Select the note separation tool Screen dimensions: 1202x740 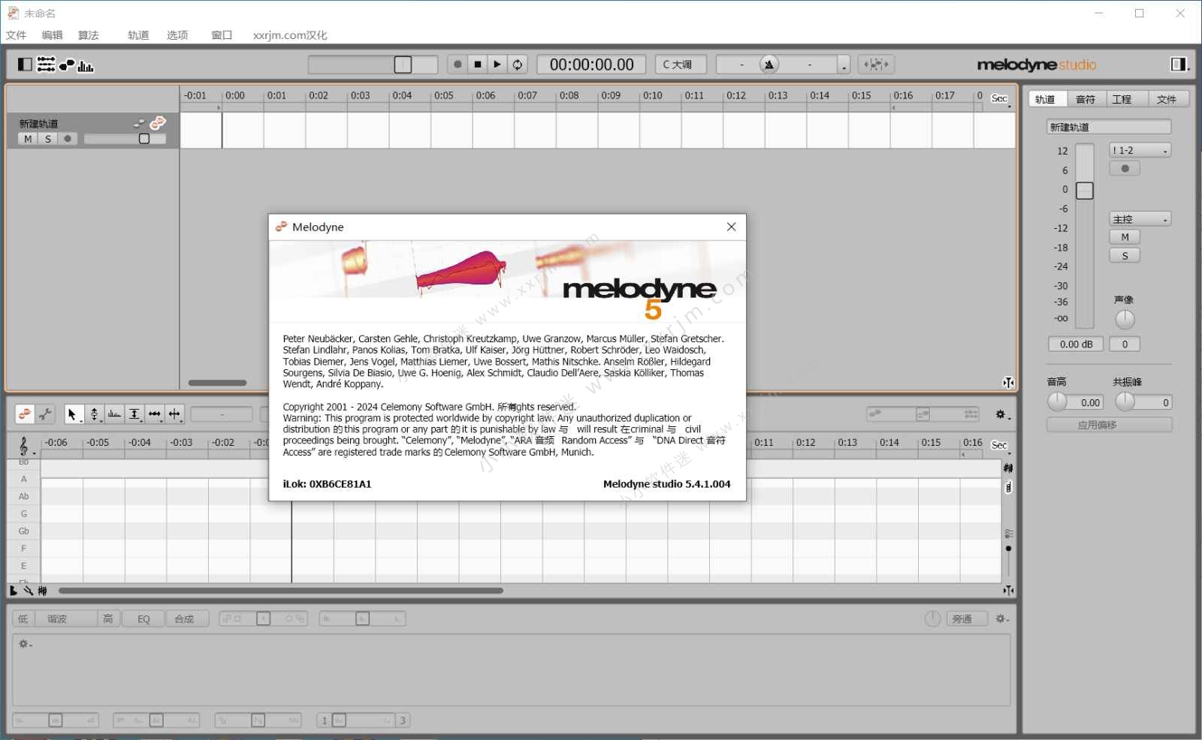point(175,414)
